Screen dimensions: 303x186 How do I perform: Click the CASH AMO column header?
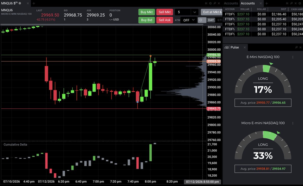pos(297,9)
